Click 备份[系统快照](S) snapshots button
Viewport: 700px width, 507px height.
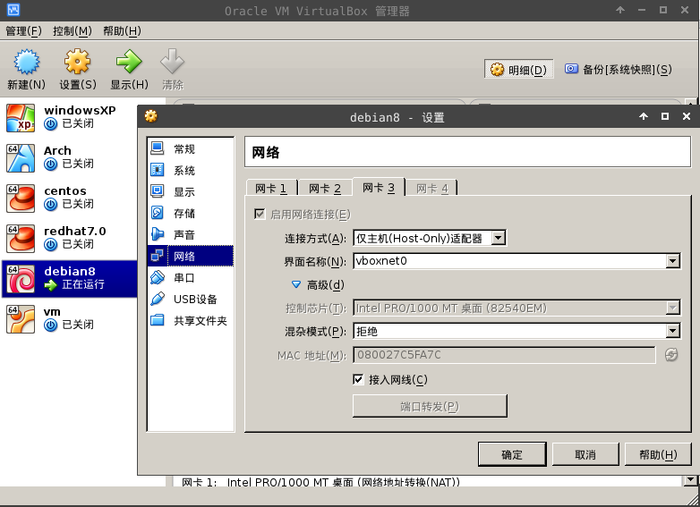[x=619, y=69]
